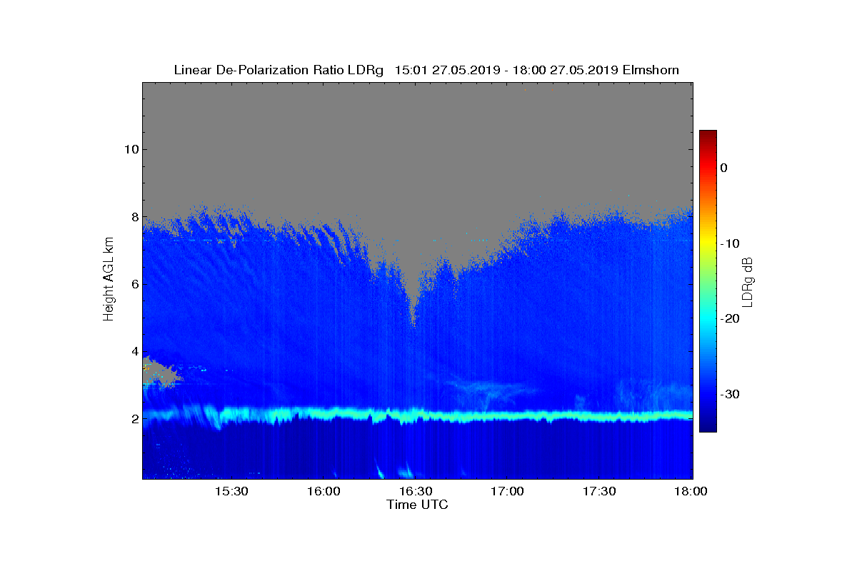
Task: Select the 17:00 time tick label
Action: [x=508, y=492]
